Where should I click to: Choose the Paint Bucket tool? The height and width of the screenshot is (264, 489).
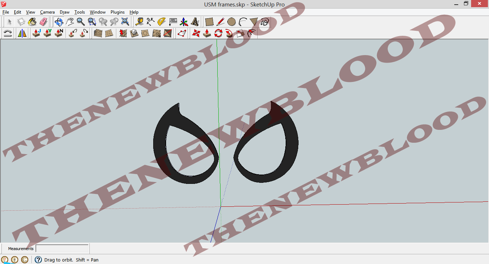[32, 22]
